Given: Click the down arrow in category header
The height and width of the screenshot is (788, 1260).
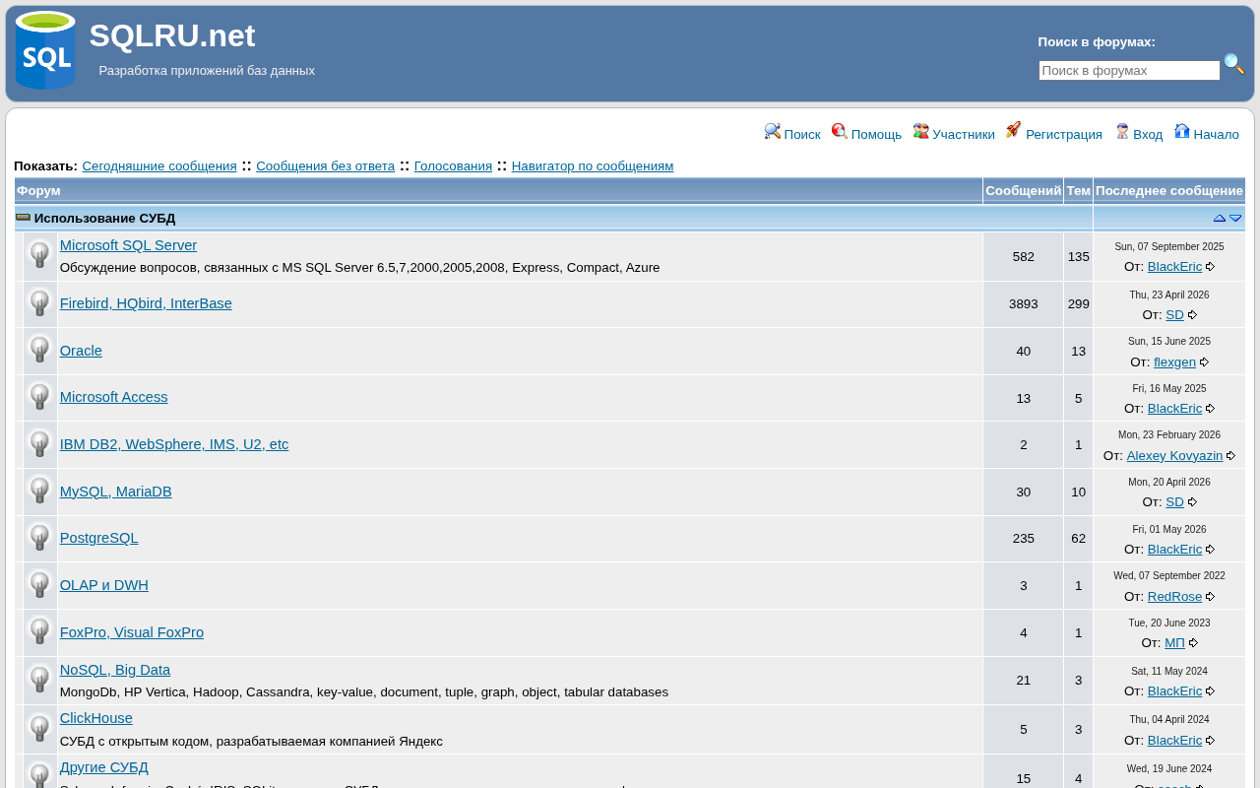Looking at the screenshot, I should pos(1235,219).
